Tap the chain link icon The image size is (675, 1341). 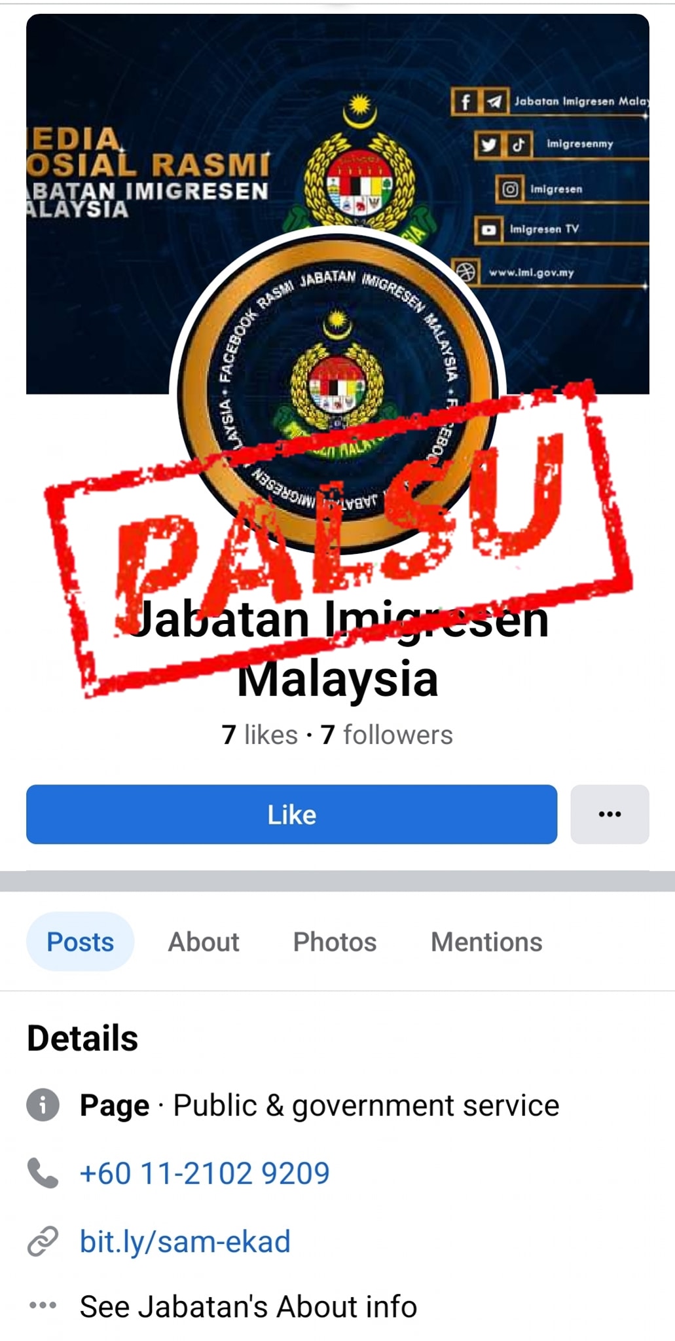[x=43, y=1241]
